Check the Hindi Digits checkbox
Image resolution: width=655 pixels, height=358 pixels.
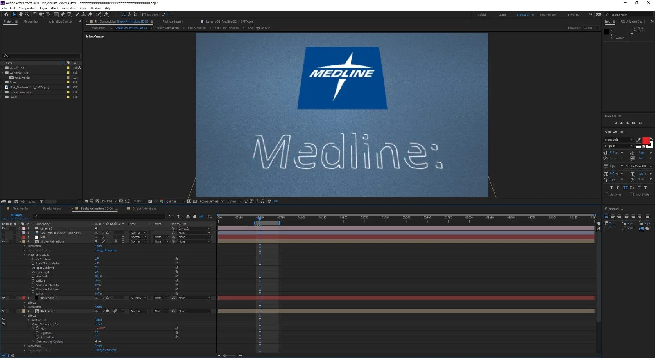[632, 194]
